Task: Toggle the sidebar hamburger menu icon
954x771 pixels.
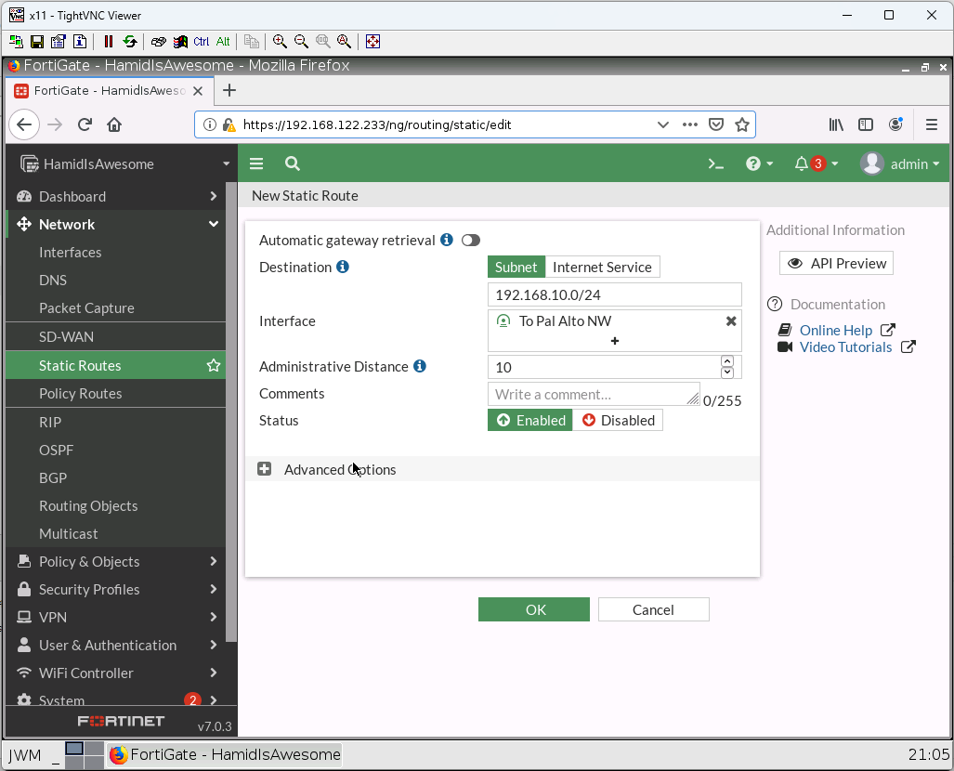Action: [256, 163]
